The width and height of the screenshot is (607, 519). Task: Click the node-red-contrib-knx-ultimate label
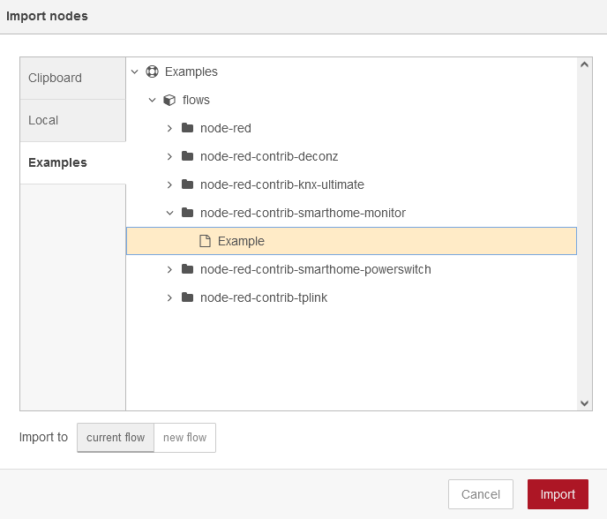(282, 184)
